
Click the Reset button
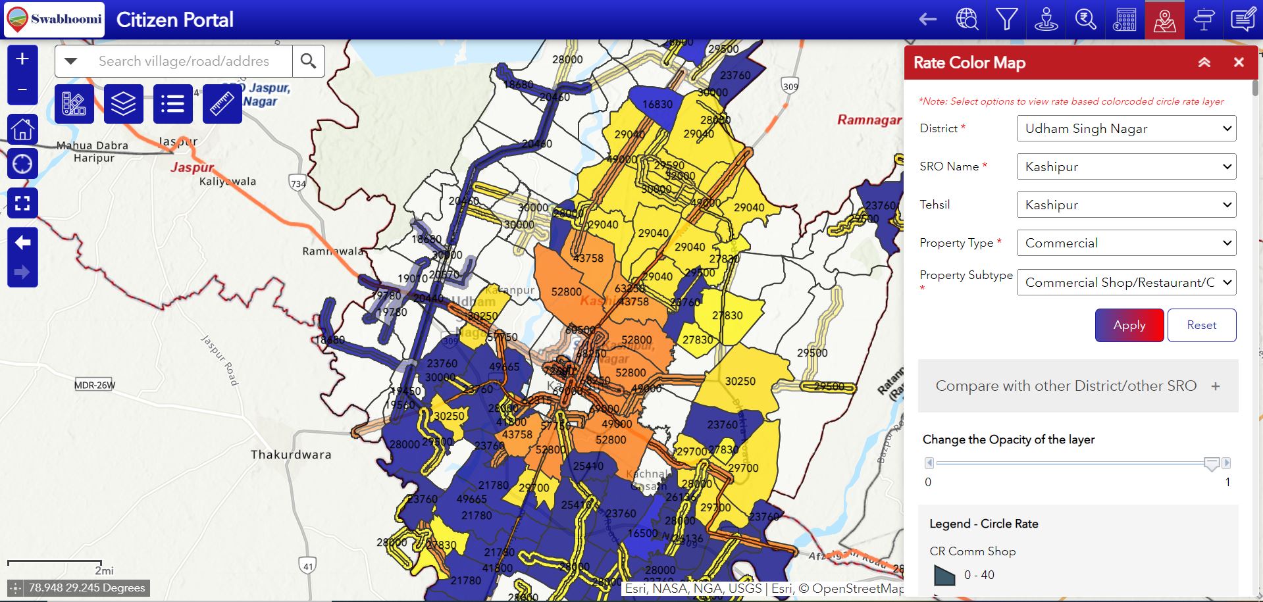pyautogui.click(x=1202, y=325)
